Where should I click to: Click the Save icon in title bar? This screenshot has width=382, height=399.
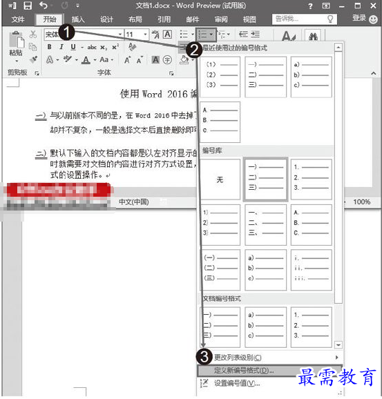[x=28, y=6]
